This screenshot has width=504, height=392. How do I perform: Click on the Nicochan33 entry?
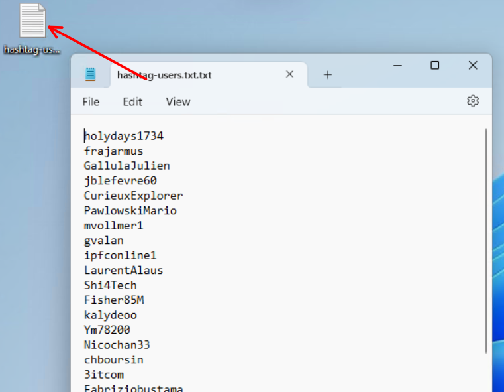pos(117,345)
